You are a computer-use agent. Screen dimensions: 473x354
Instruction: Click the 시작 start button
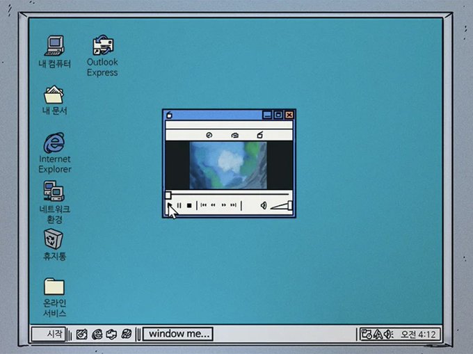48,334
